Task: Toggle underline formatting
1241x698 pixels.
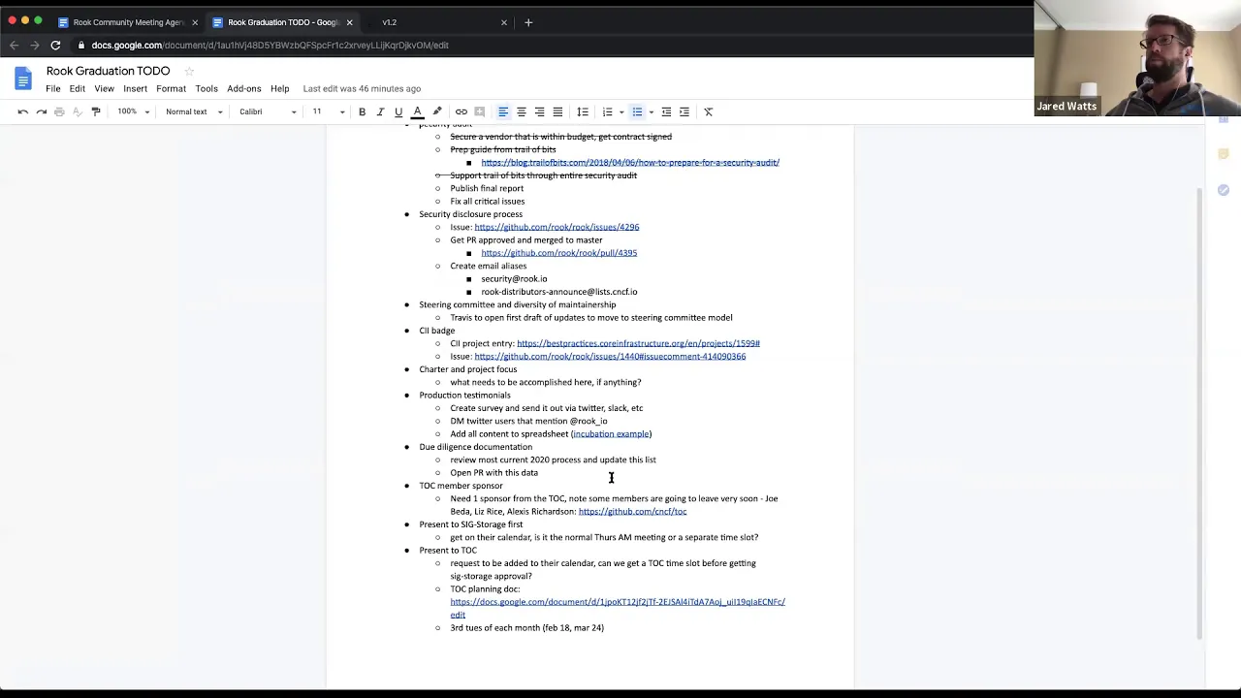Action: coord(398,111)
